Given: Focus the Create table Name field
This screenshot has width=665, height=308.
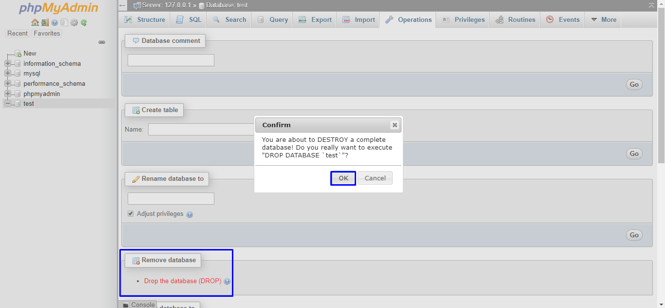Looking at the screenshot, I should [x=201, y=130].
